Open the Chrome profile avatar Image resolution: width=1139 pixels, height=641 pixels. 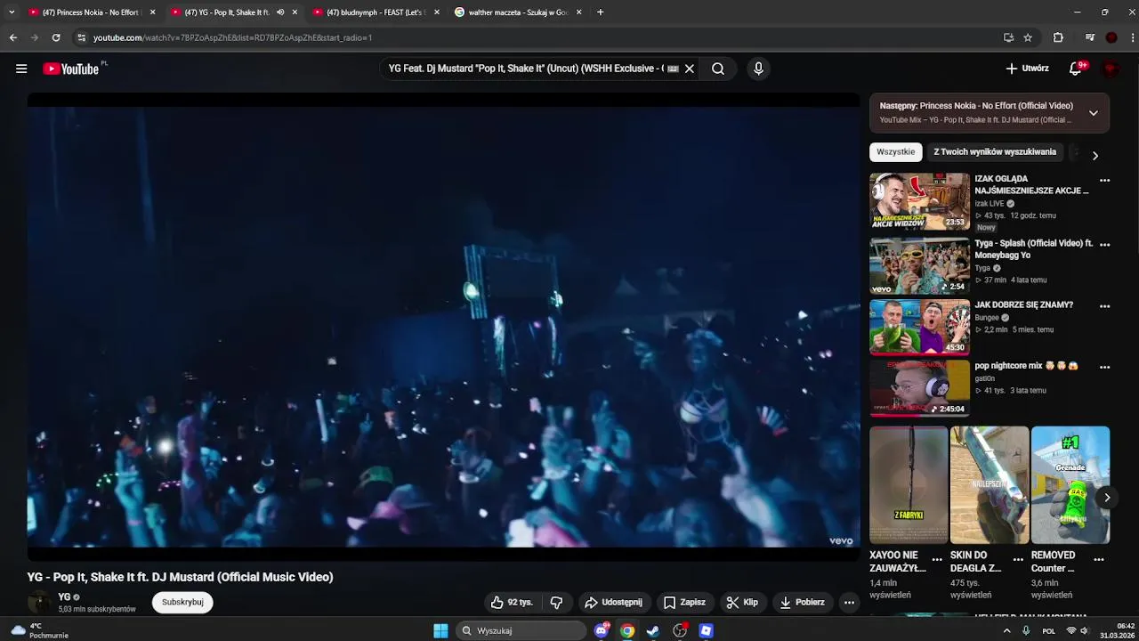(x=1111, y=37)
